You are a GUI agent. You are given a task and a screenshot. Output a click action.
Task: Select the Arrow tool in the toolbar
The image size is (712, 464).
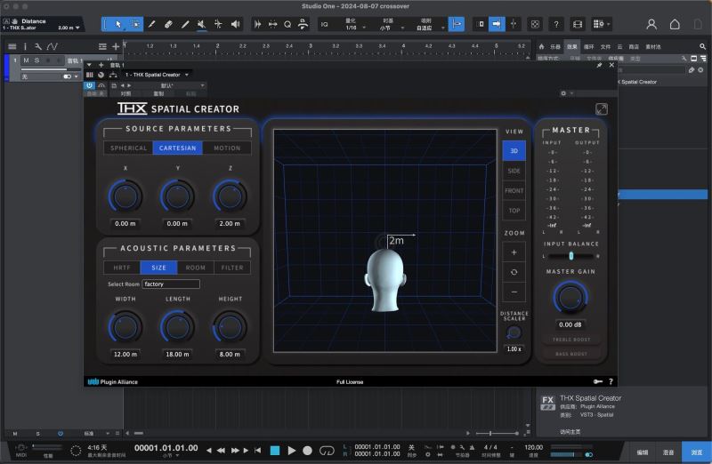[118, 24]
